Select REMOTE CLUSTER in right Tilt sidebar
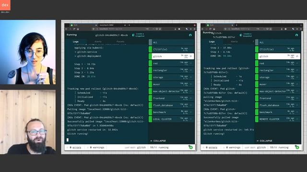Image resolution: width=307 pixels, height=172 pixels. tap(278, 119)
